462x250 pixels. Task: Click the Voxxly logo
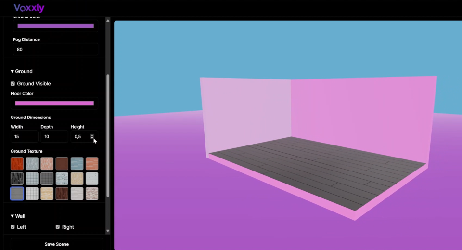click(29, 8)
